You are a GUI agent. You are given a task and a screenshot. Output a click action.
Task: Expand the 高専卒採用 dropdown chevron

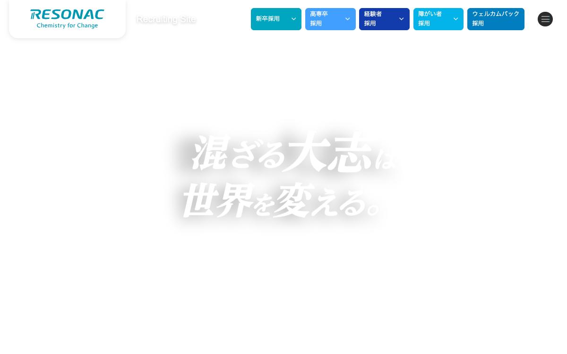(347, 19)
